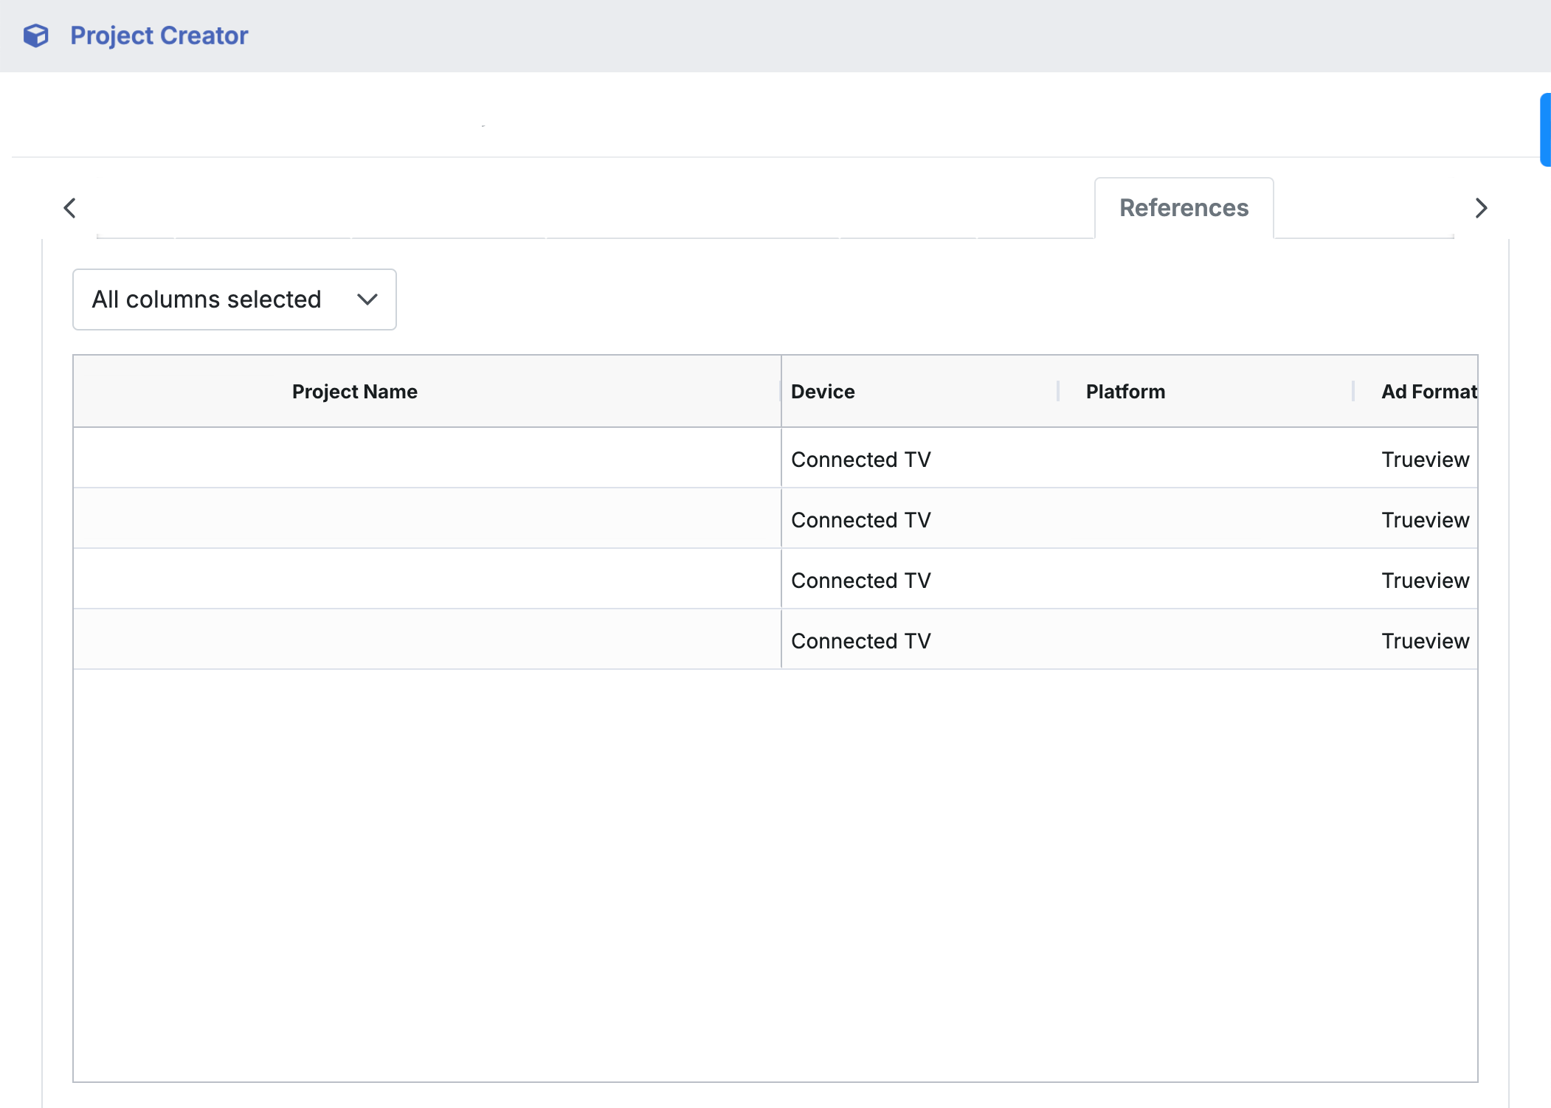Screen dimensions: 1551x1108
Task: Click the blue button at the right edge
Action: click(x=1545, y=130)
